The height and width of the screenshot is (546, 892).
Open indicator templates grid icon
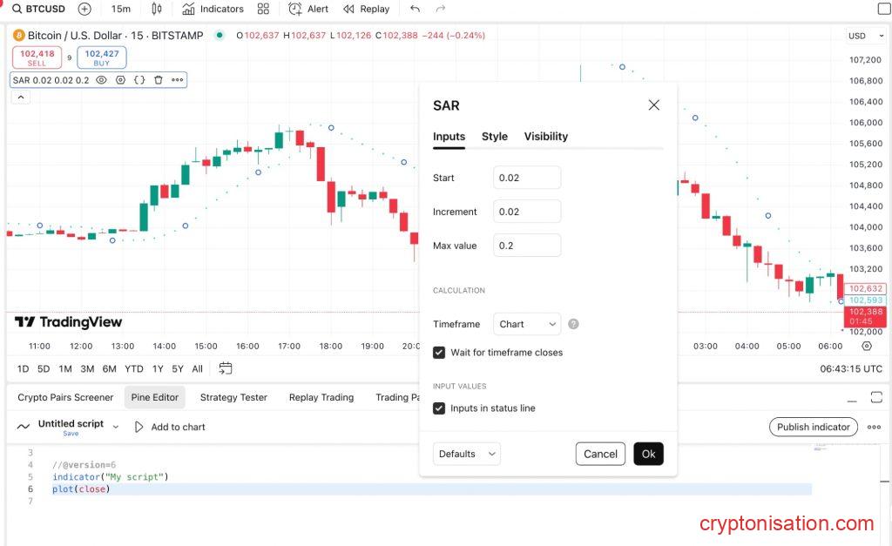[x=263, y=9]
